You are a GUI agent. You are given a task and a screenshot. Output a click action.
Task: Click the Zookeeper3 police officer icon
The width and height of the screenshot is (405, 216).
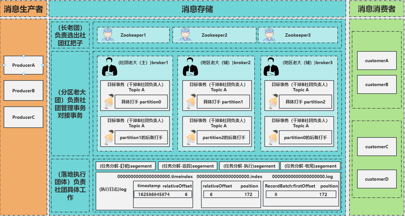(x=270, y=35)
